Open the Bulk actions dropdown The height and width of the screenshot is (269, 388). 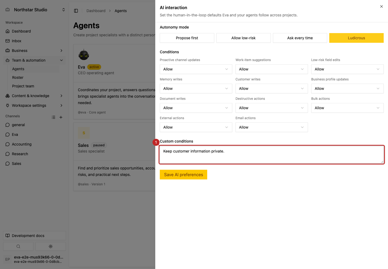(x=347, y=108)
